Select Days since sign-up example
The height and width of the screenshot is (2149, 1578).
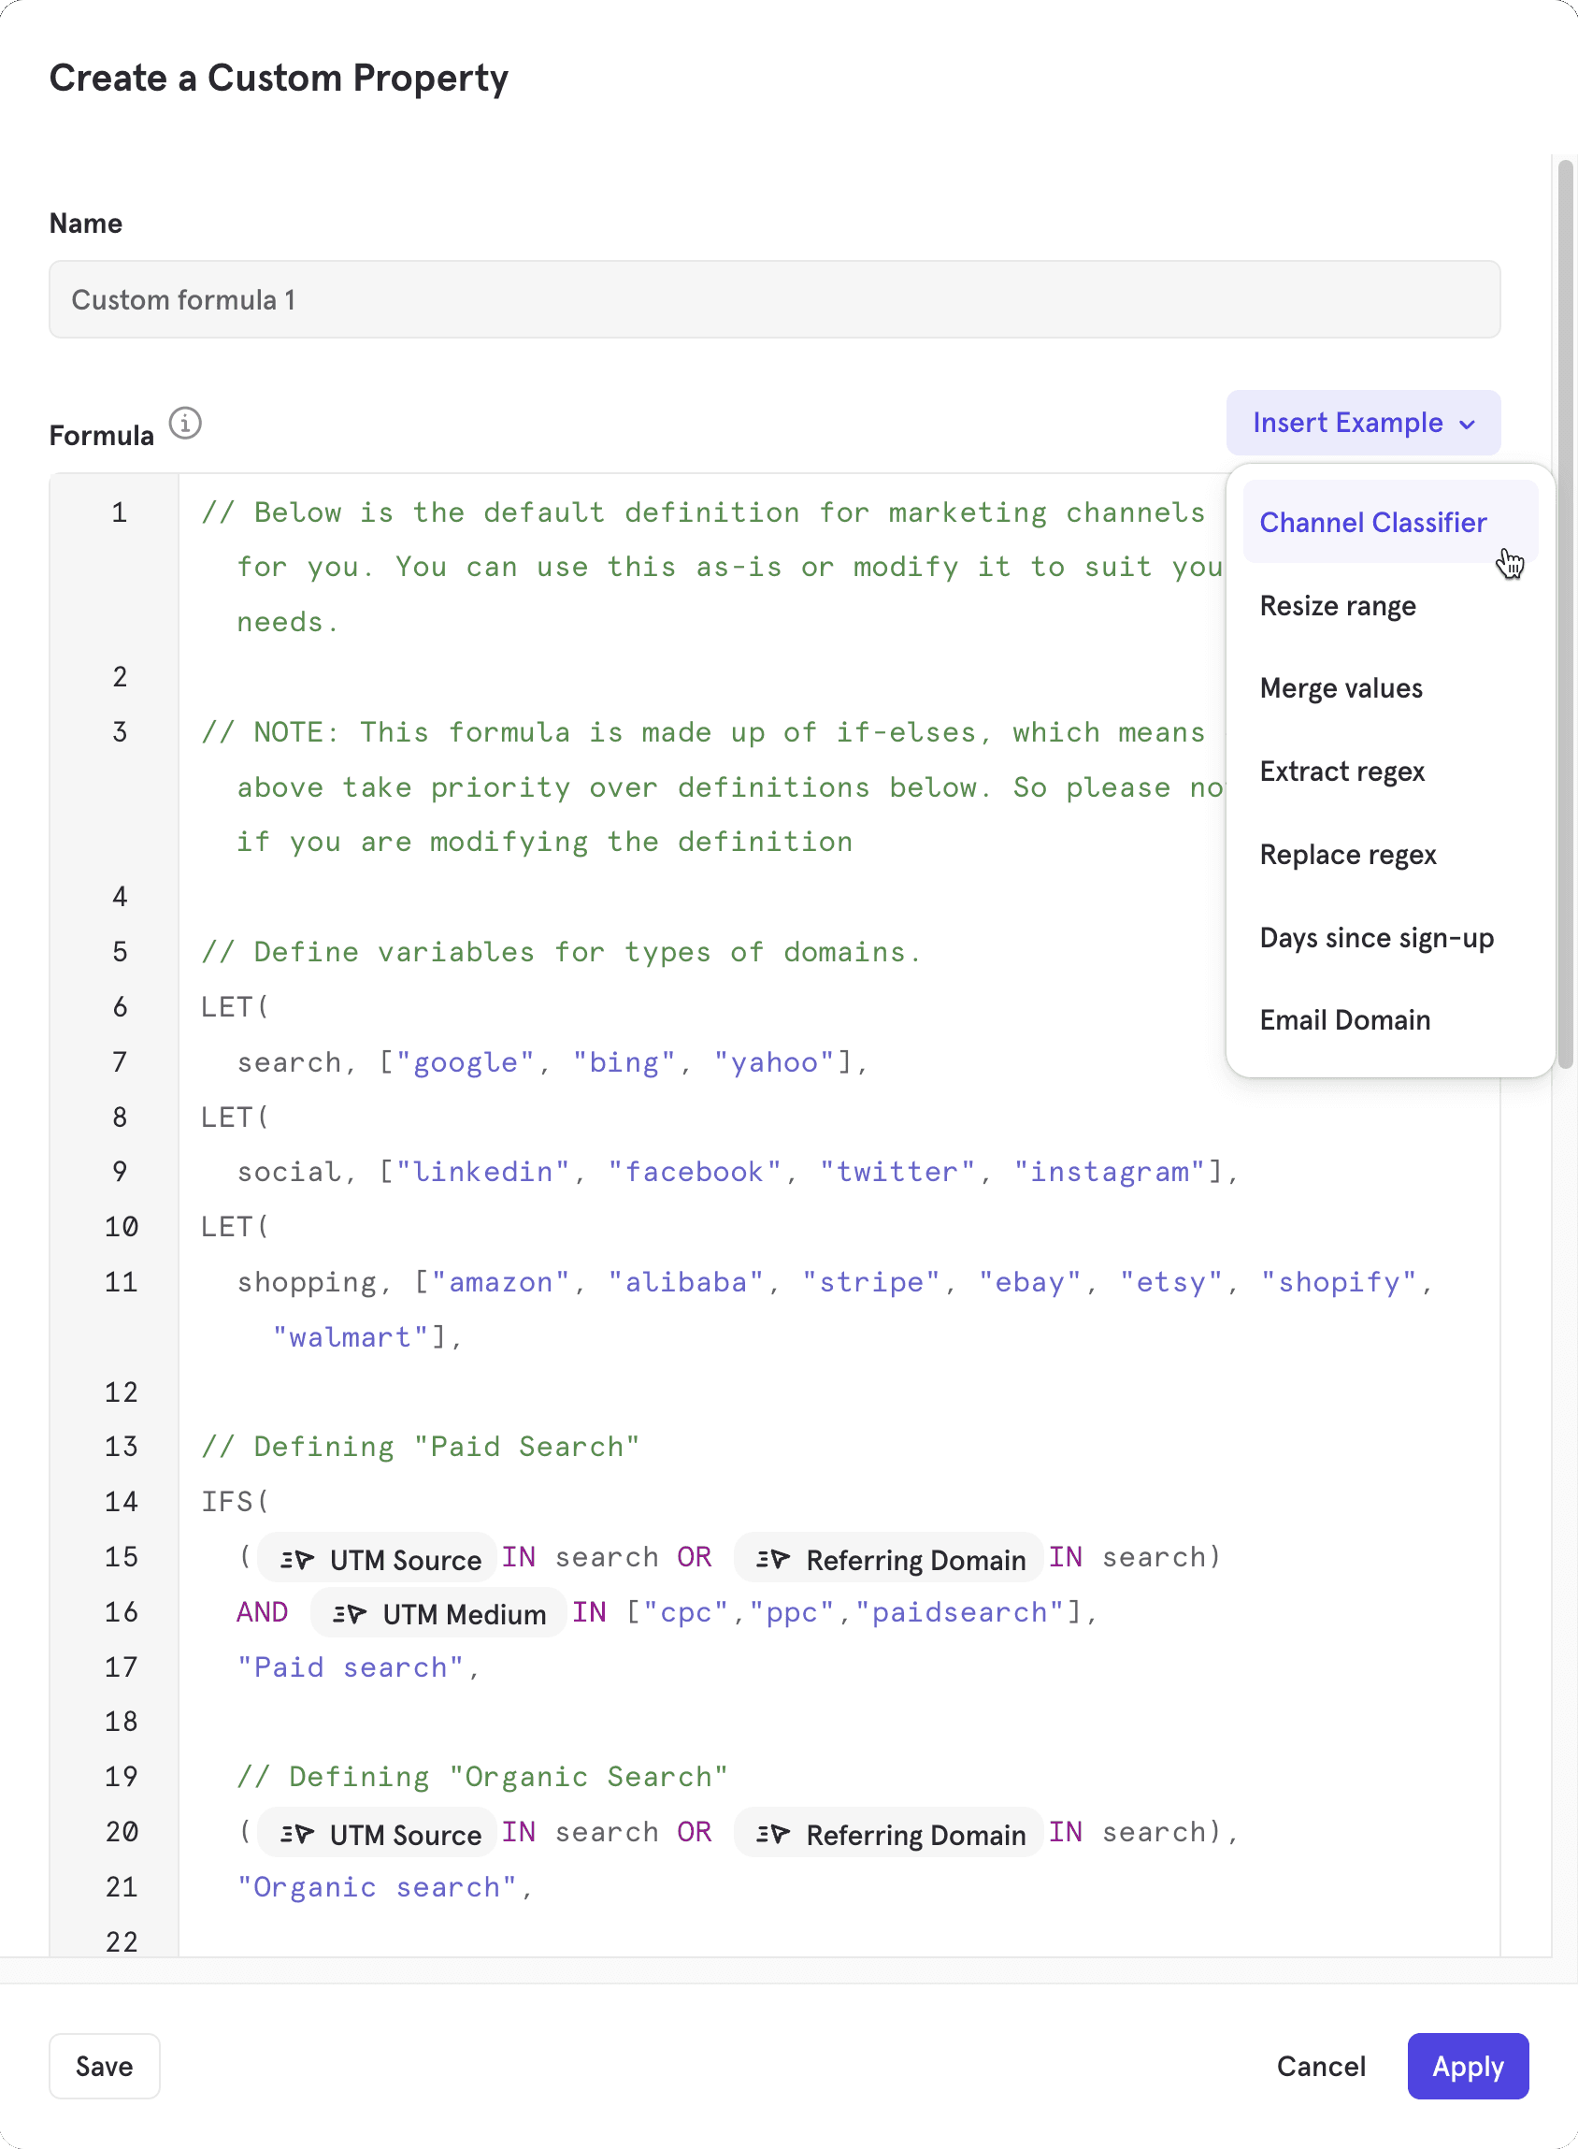coord(1376,937)
